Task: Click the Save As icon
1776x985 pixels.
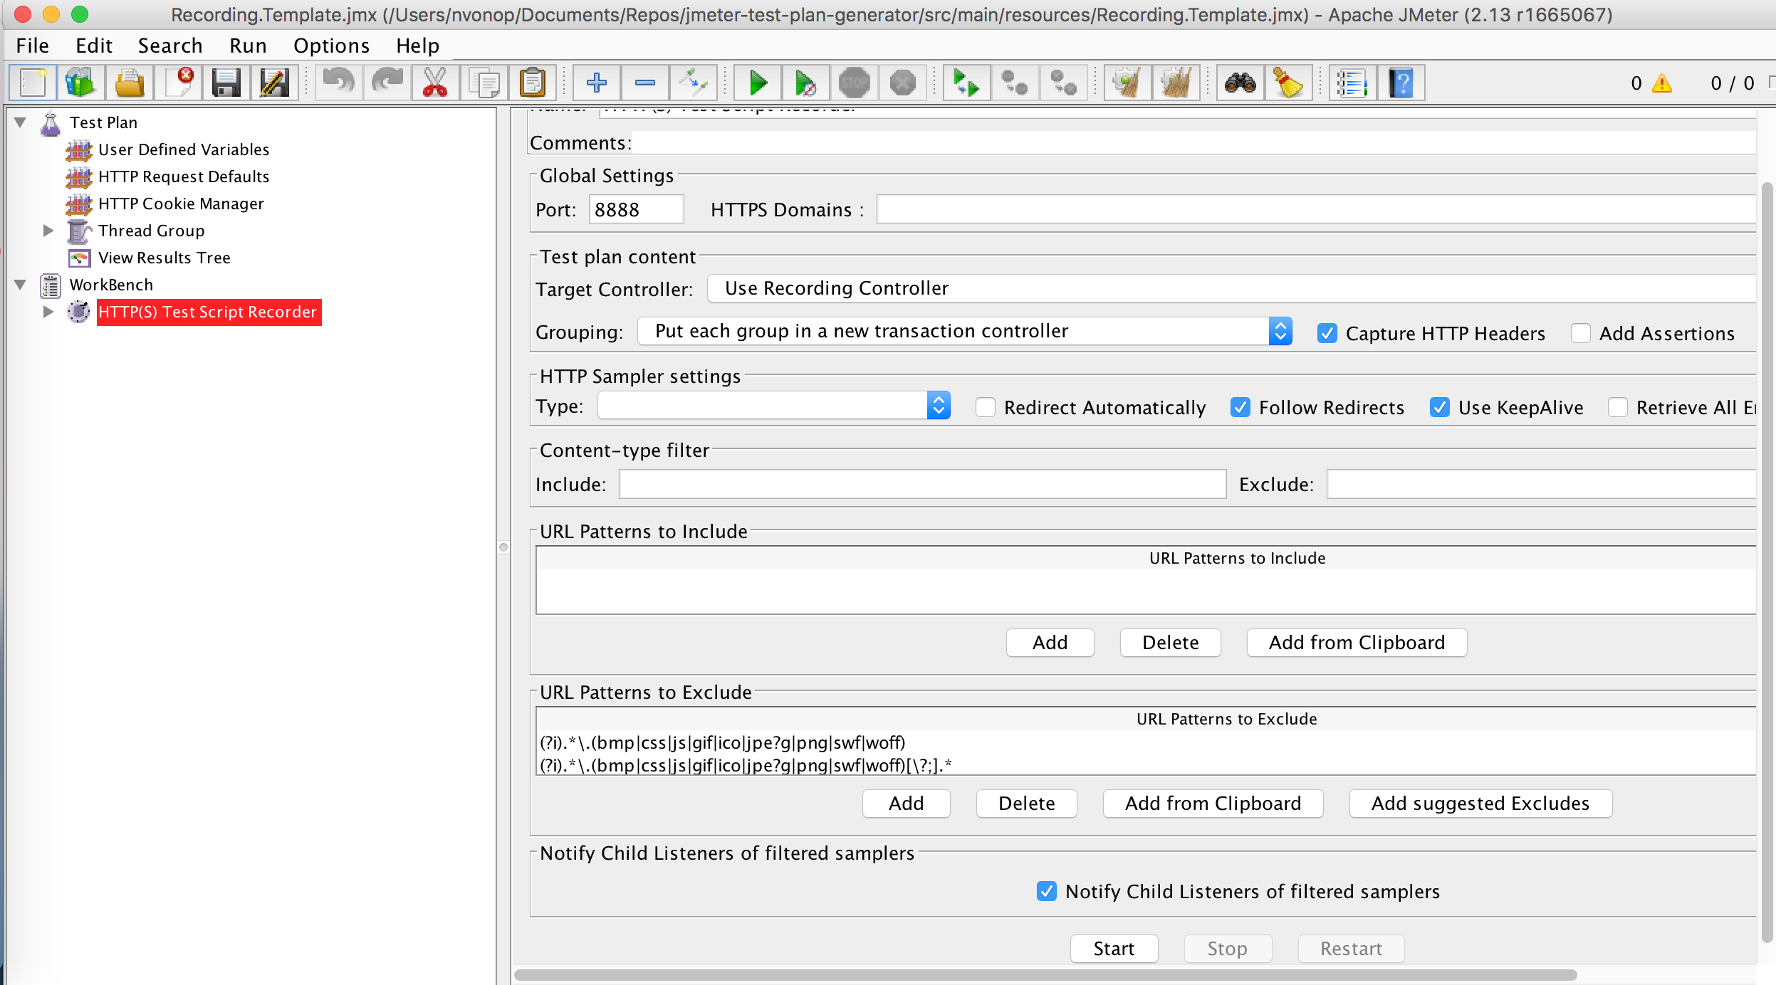Action: click(275, 83)
